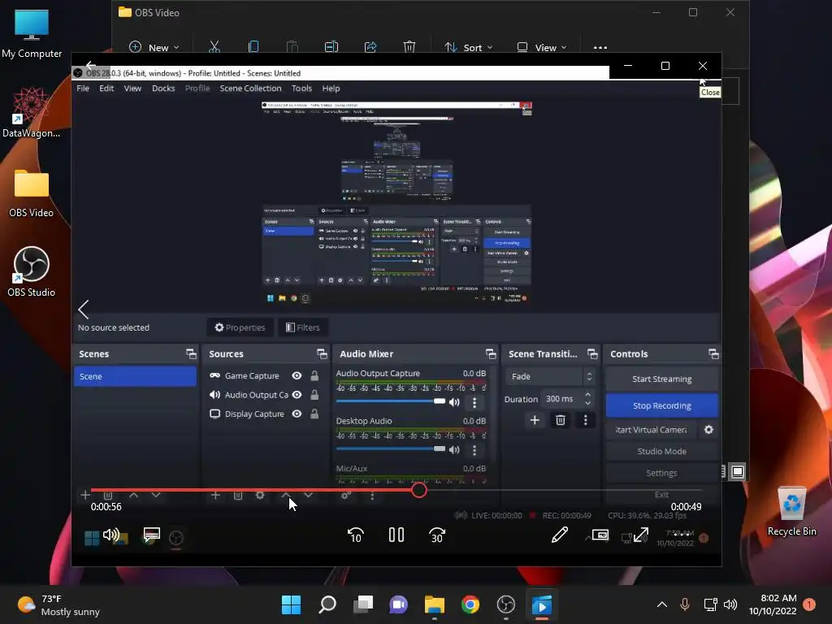Click the red video seek bar handle

coord(418,490)
